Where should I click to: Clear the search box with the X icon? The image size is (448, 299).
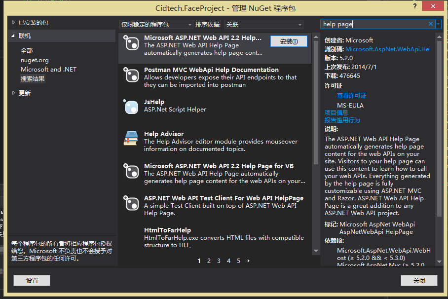coord(431,24)
